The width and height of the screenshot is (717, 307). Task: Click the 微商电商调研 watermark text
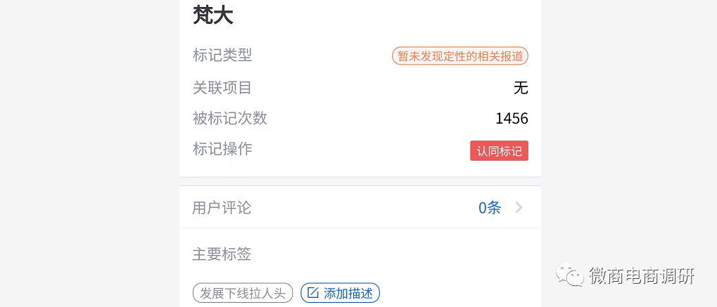coord(642,276)
